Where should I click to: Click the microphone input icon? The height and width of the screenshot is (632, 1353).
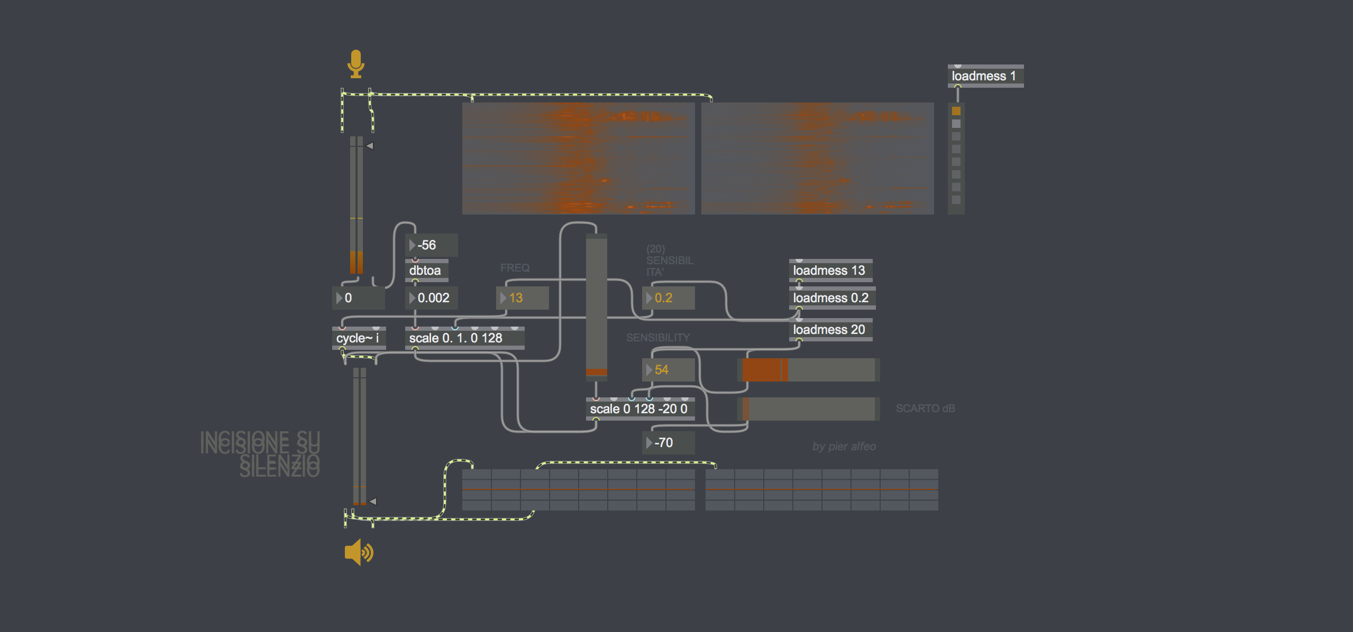point(355,64)
